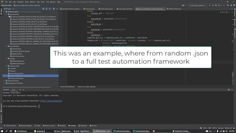Open the File menu
This screenshot has width=236, height=133.
(6, 2)
